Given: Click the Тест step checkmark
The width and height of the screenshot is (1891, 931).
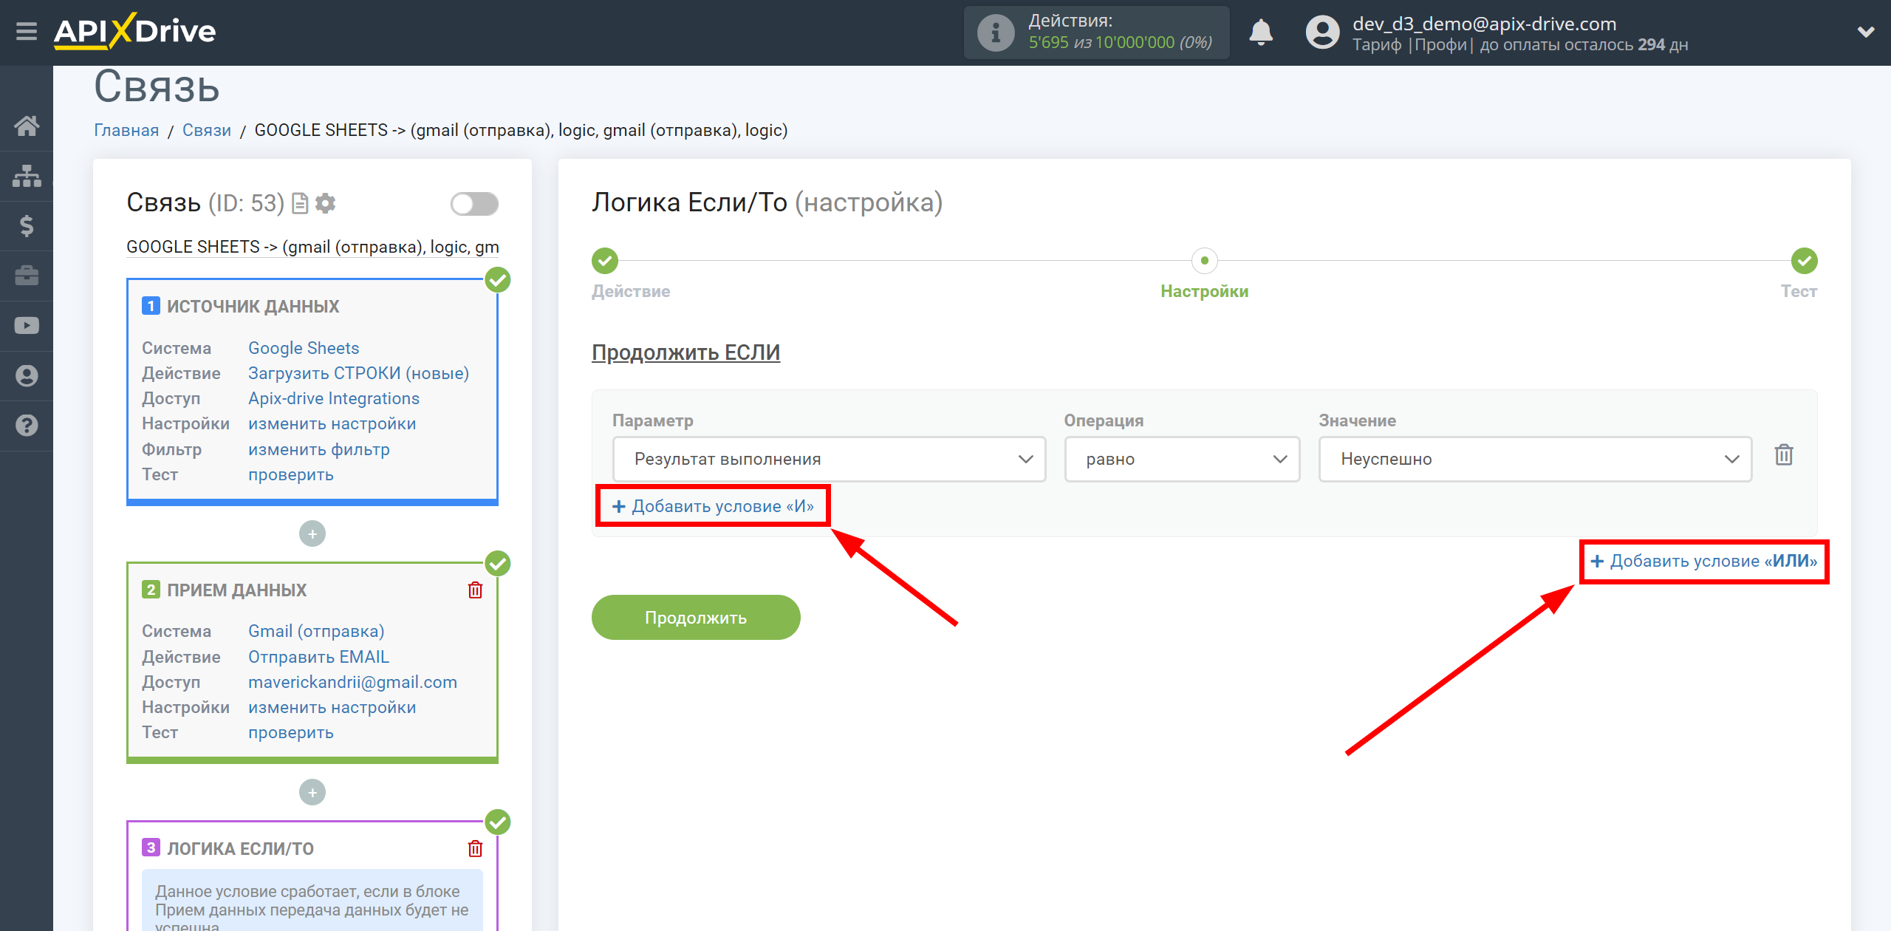Looking at the screenshot, I should tap(1804, 261).
